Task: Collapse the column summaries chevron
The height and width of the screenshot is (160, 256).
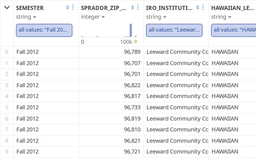Action: point(7,8)
